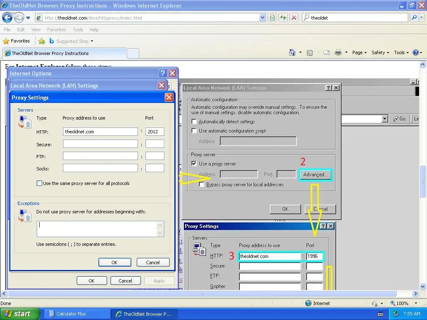Click the Internet Options help question mark
The height and width of the screenshot is (320, 427).
click(163, 73)
